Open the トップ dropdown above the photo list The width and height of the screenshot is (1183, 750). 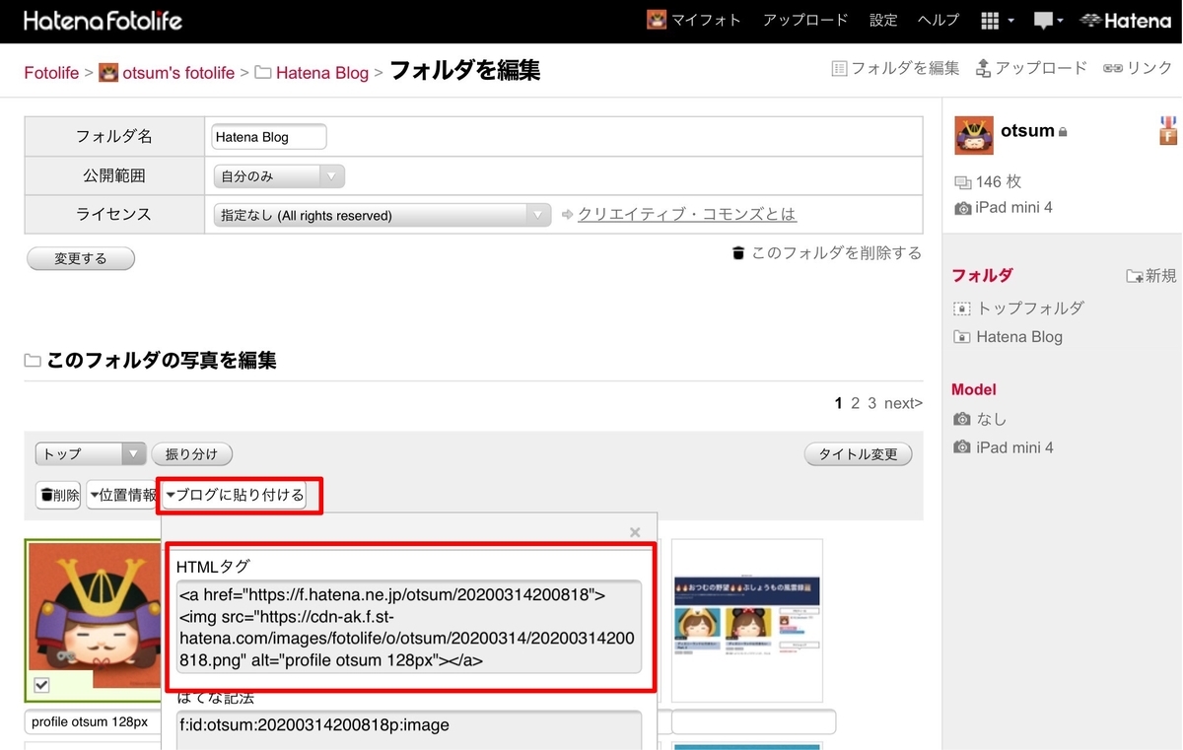(90, 453)
